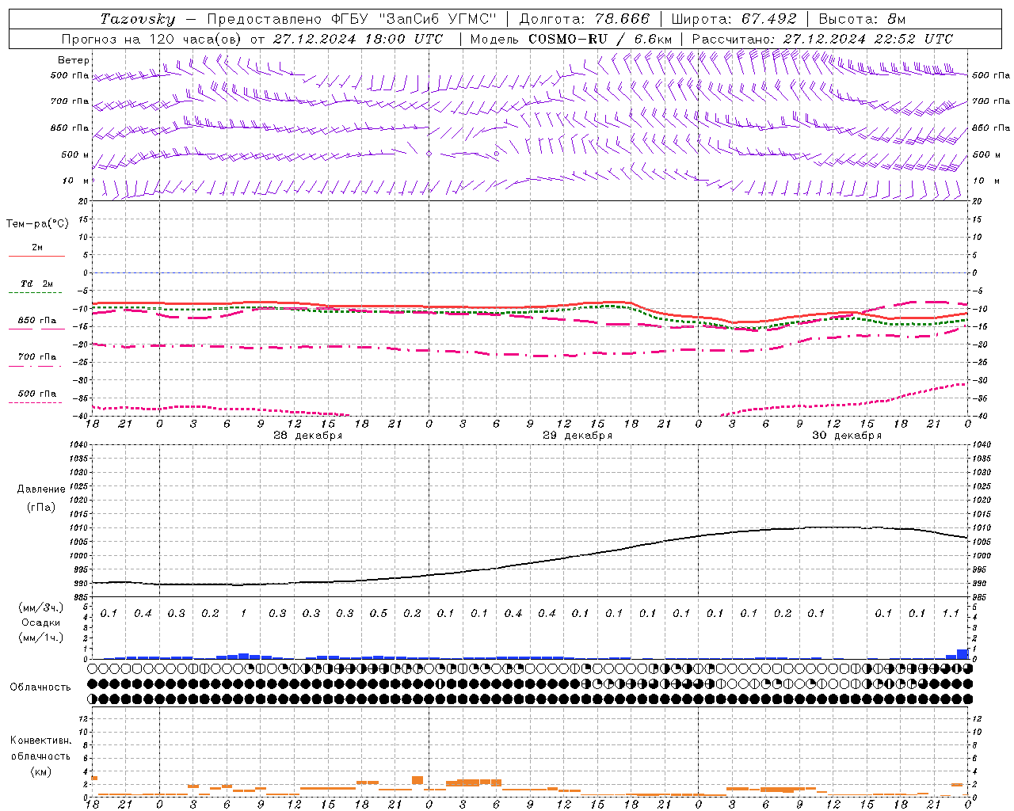Select the 28 декабря date label
1014x811 pixels.
pyautogui.click(x=307, y=436)
